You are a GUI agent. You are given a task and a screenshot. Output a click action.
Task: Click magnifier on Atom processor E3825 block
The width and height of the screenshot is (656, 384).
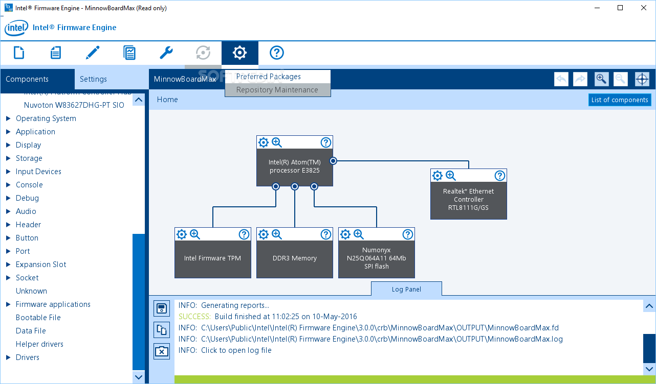277,142
